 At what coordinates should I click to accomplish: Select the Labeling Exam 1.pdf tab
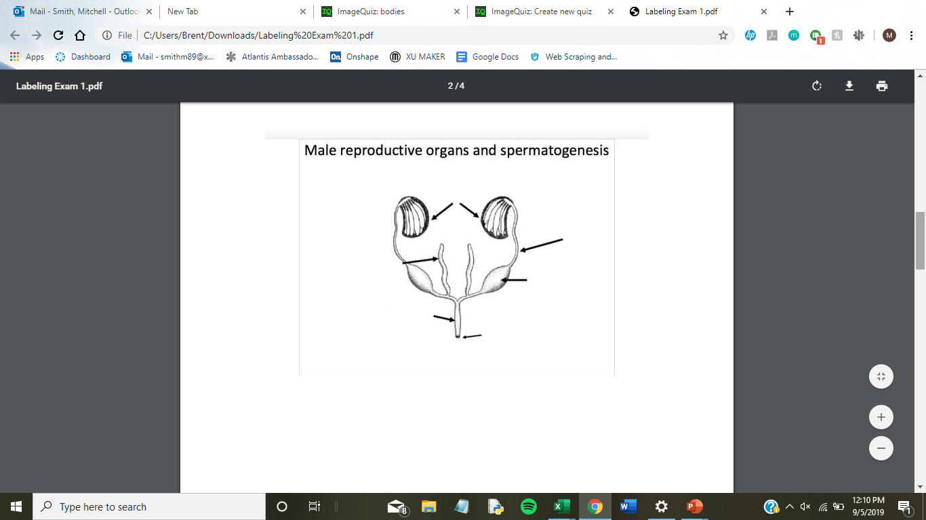(x=698, y=12)
